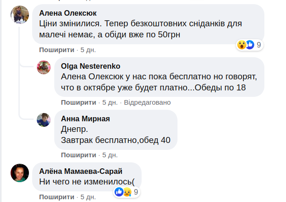Screen dimensions: 286x202
Task: Open the Olga Nesterenko name link
Action: point(91,66)
